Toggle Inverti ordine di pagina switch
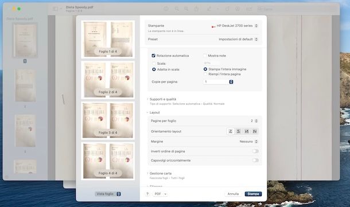Screen dimensions: 350x207 pos(255,151)
